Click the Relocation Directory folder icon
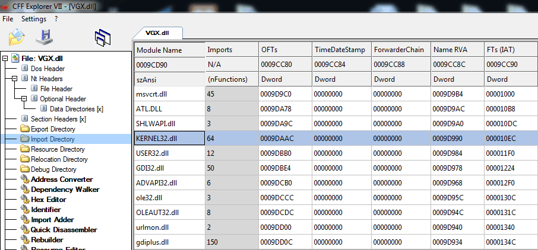 coord(24,159)
